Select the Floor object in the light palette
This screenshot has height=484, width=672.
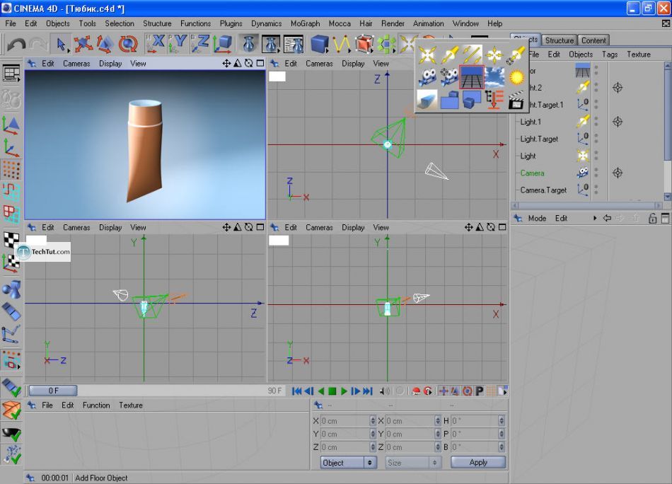471,76
